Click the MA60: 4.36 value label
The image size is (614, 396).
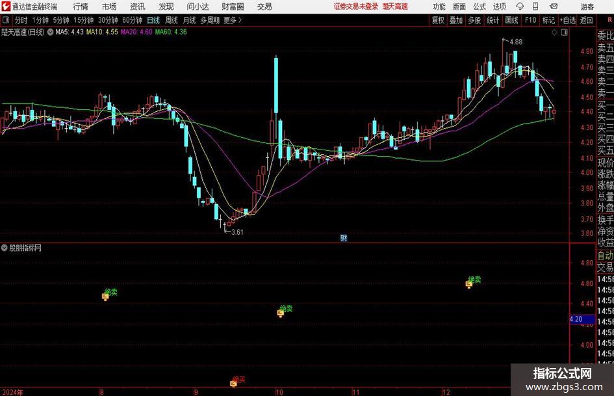[171, 32]
